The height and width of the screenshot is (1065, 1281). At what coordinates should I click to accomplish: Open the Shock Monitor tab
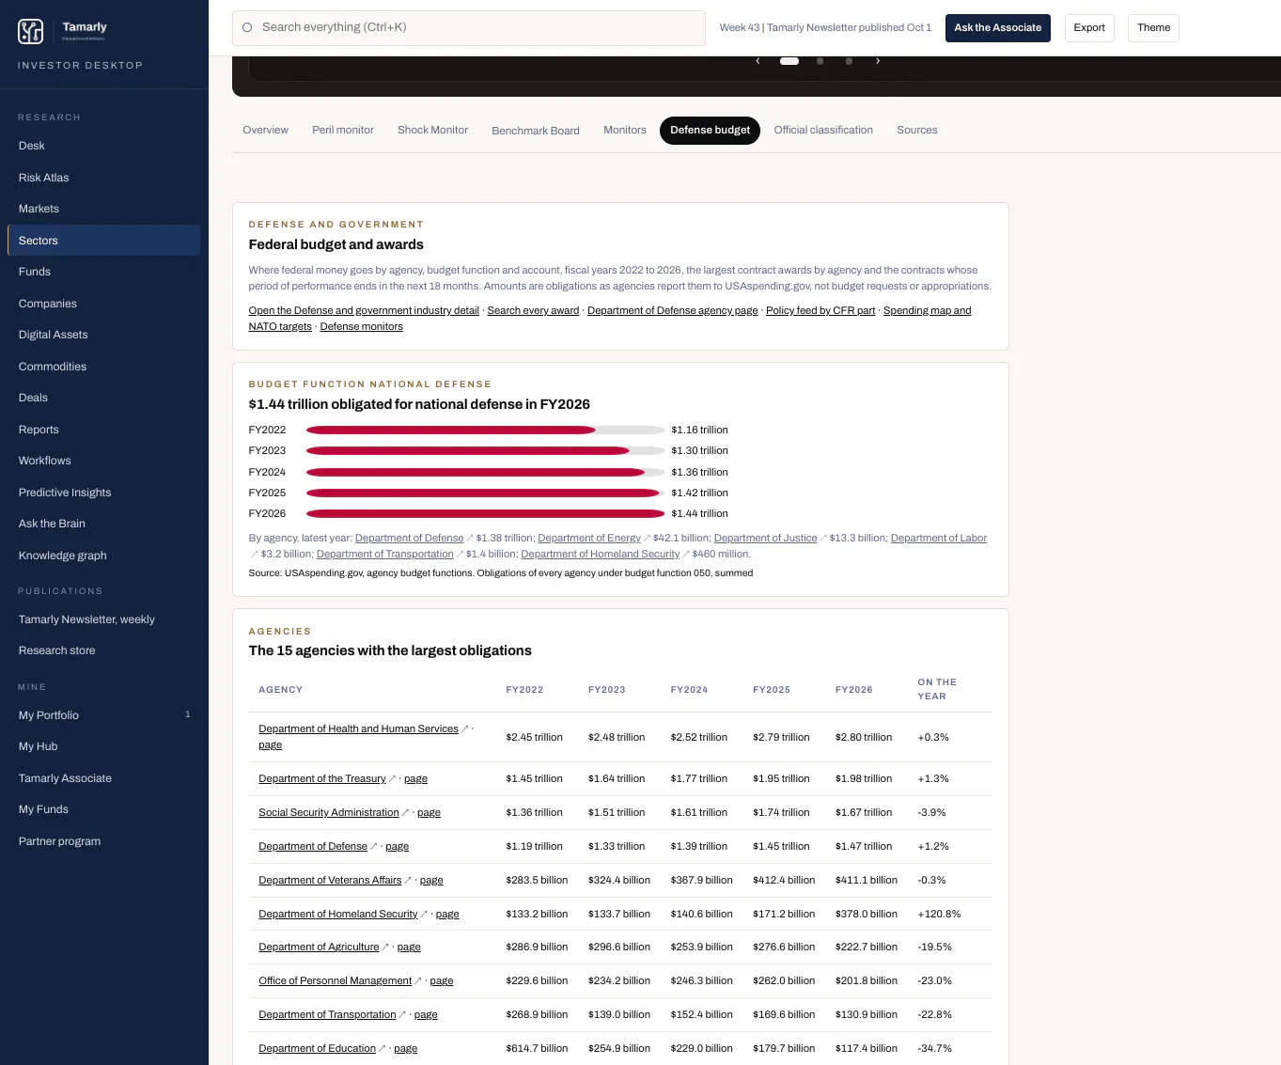click(432, 130)
